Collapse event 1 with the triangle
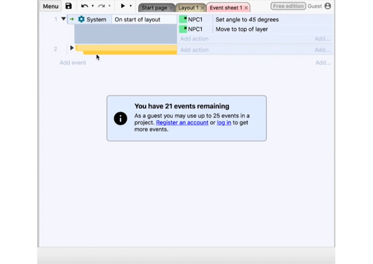The width and height of the screenshot is (373, 264). pos(63,19)
